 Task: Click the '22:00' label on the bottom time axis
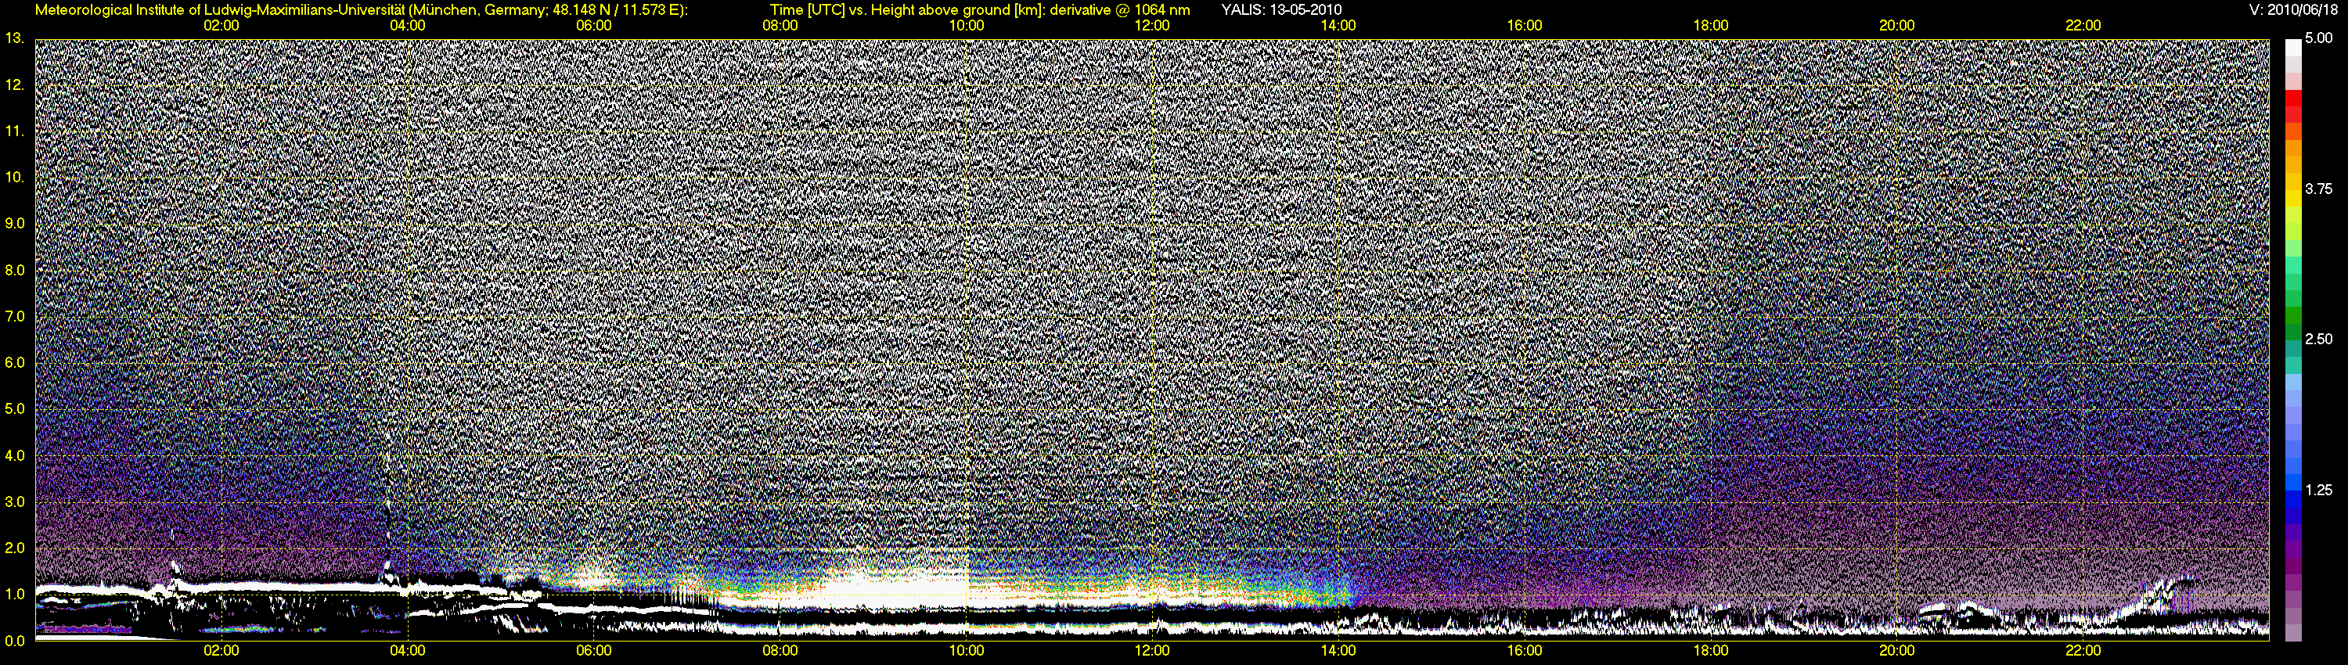[2083, 650]
